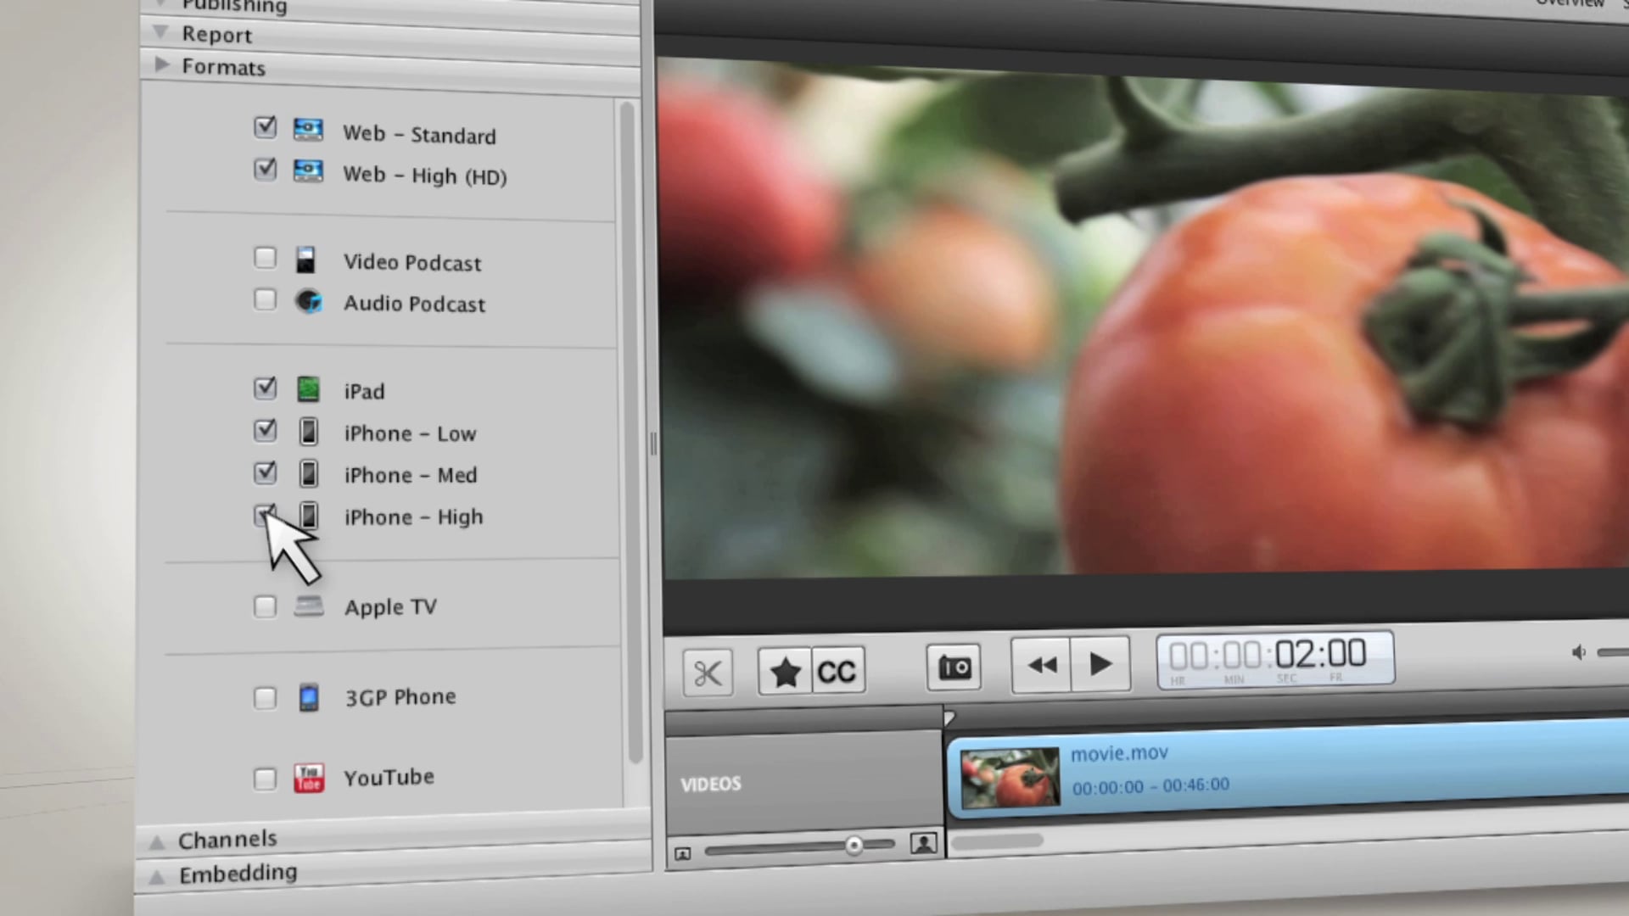Enable the Apple TV checkbox
Viewport: 1629px width, 916px height.
(x=266, y=606)
